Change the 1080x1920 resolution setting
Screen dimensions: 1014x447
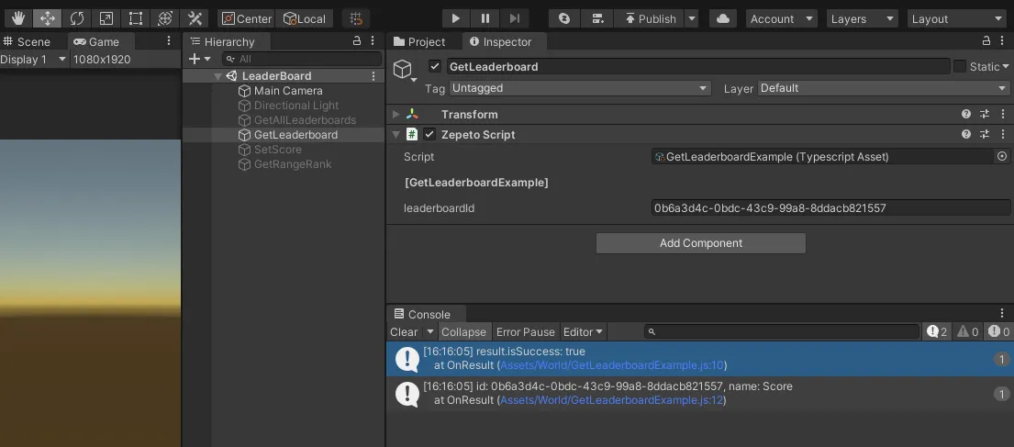[x=102, y=60]
